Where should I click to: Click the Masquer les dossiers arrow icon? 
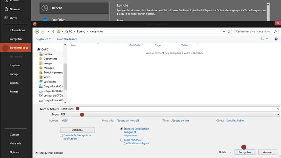[37, 153]
